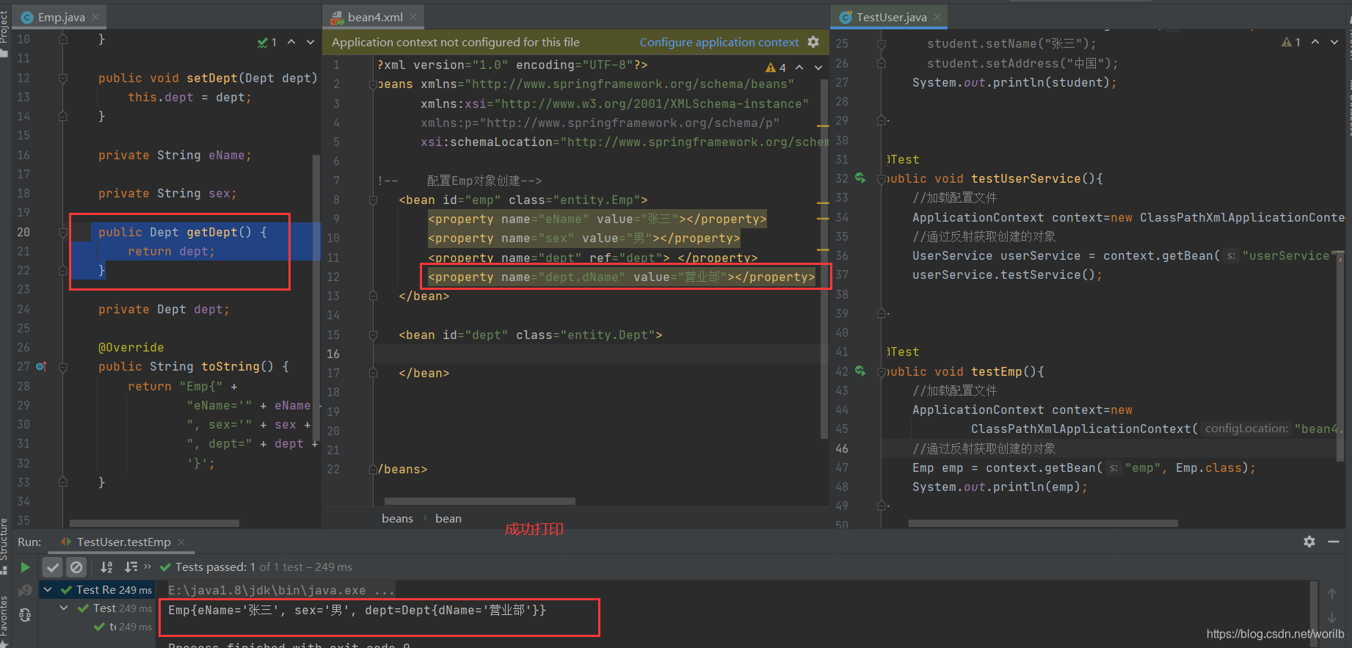Image resolution: width=1352 pixels, height=648 pixels.
Task: Click Configure application context link
Action: tap(719, 43)
